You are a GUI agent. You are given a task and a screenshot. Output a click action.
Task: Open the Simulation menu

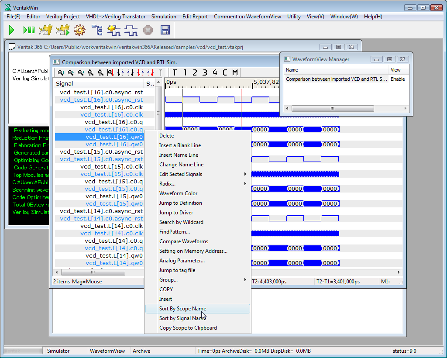pyautogui.click(x=164, y=17)
